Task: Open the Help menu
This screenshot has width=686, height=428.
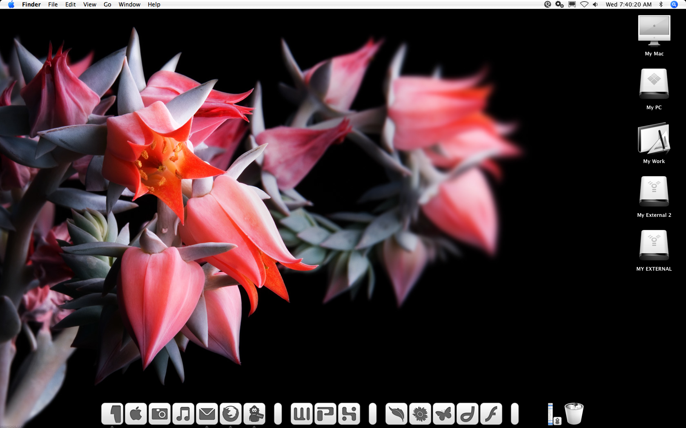Action: click(x=154, y=4)
